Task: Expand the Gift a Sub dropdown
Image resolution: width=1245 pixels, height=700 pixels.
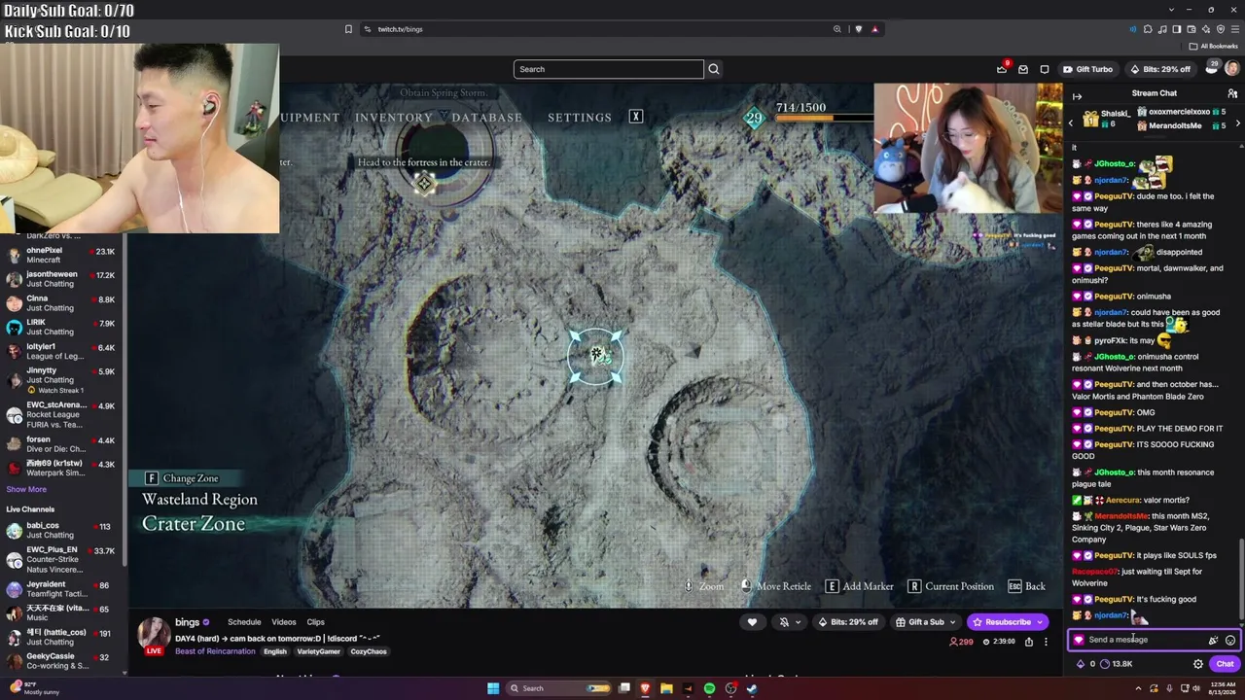Action: click(x=953, y=622)
